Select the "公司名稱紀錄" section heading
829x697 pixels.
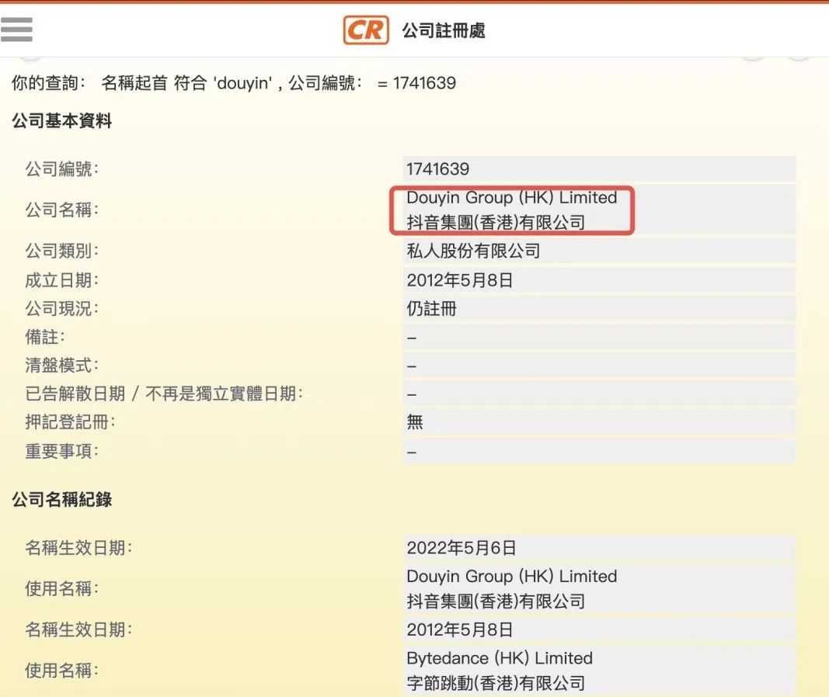62,500
